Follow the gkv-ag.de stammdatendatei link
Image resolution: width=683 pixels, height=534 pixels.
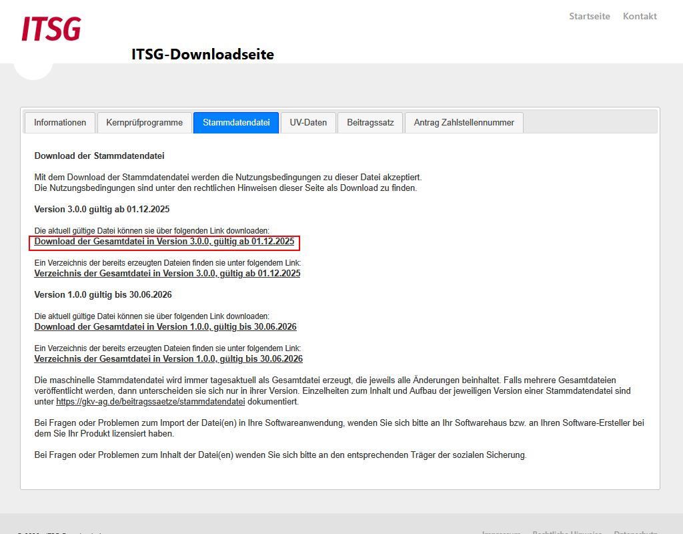point(150,401)
